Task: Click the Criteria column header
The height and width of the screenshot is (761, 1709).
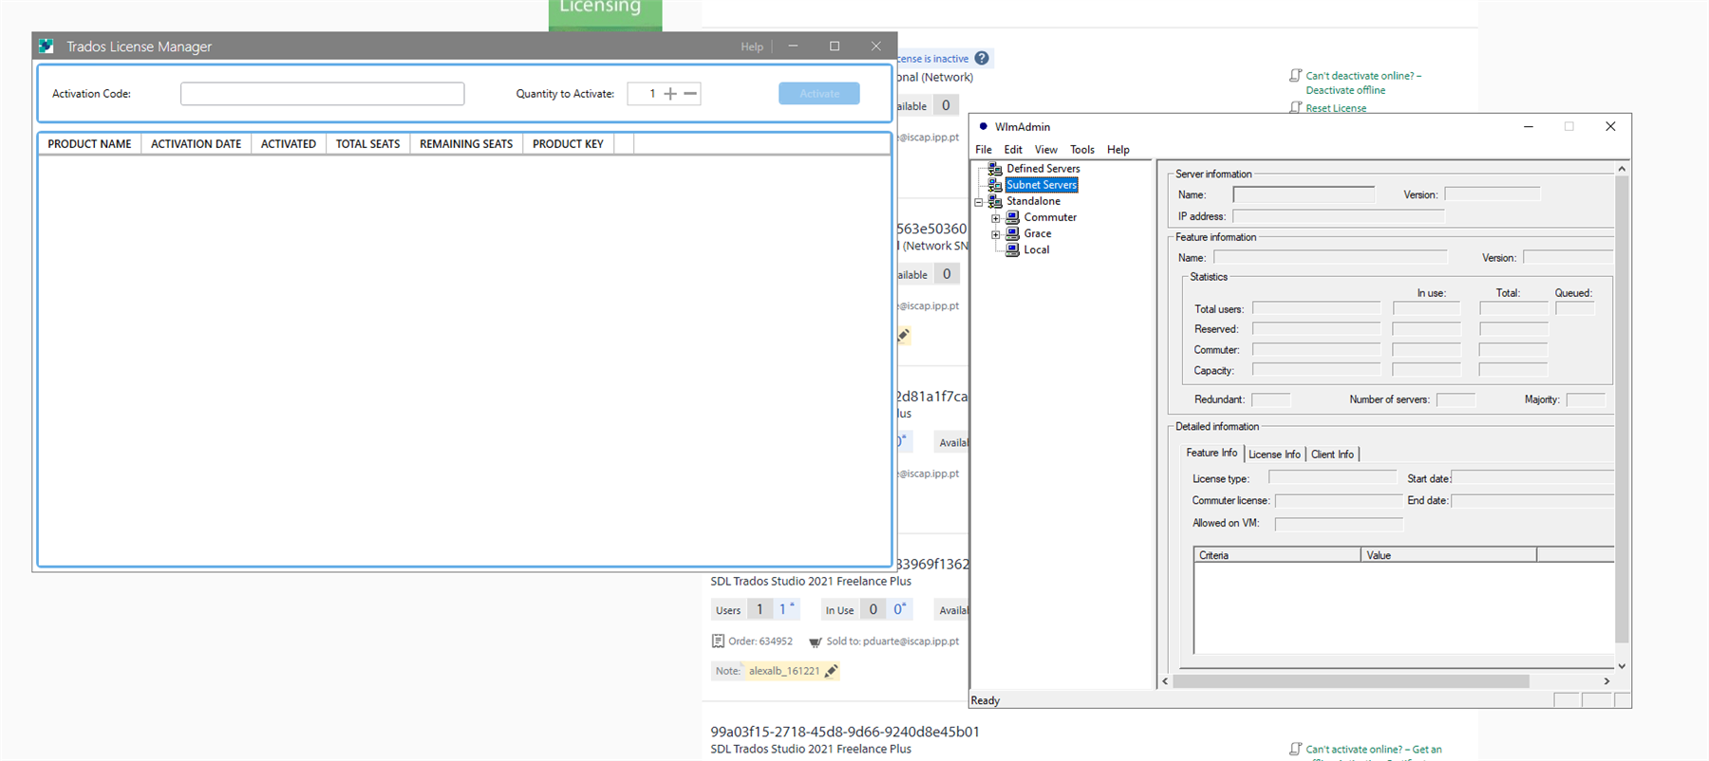Action: 1277,555
